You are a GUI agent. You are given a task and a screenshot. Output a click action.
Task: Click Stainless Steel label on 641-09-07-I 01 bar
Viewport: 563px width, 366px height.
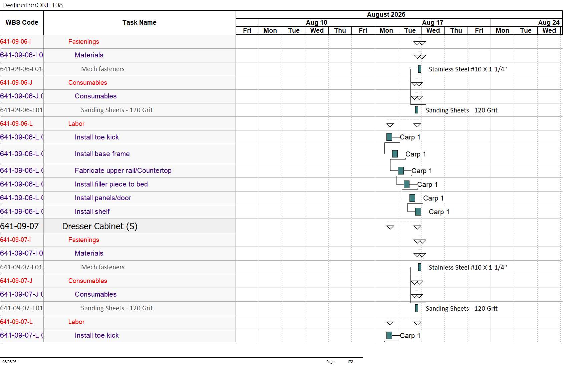point(468,268)
